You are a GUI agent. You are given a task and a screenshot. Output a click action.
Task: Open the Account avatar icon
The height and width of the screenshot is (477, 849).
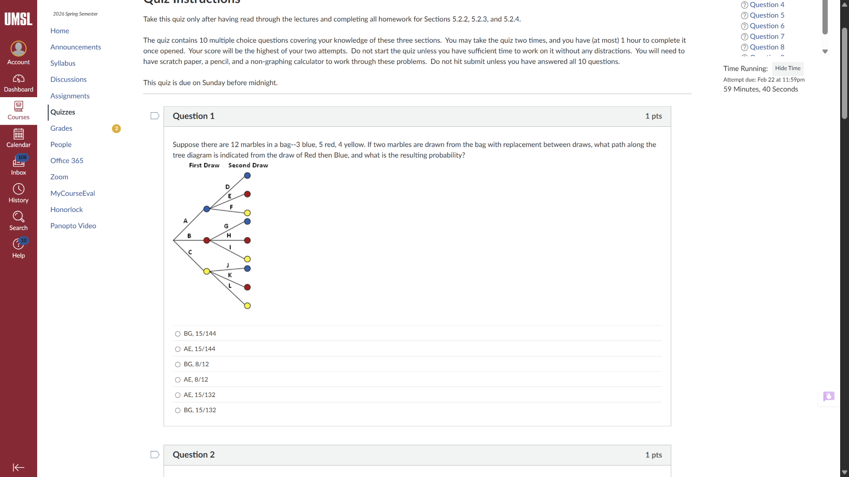click(19, 49)
